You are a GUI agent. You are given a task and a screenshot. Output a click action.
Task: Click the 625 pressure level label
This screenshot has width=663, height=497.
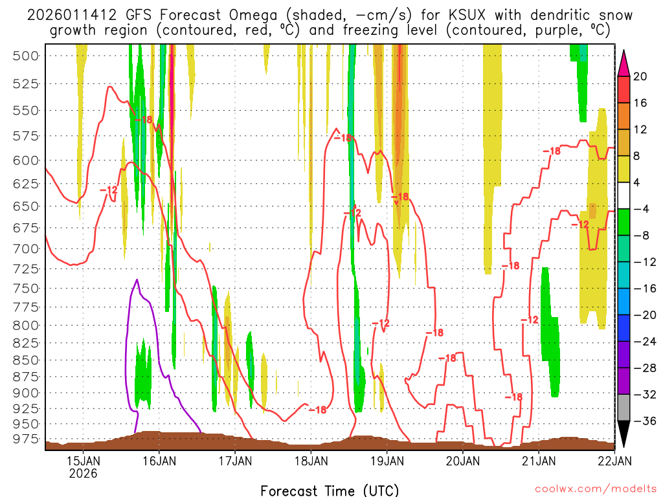pyautogui.click(x=26, y=184)
